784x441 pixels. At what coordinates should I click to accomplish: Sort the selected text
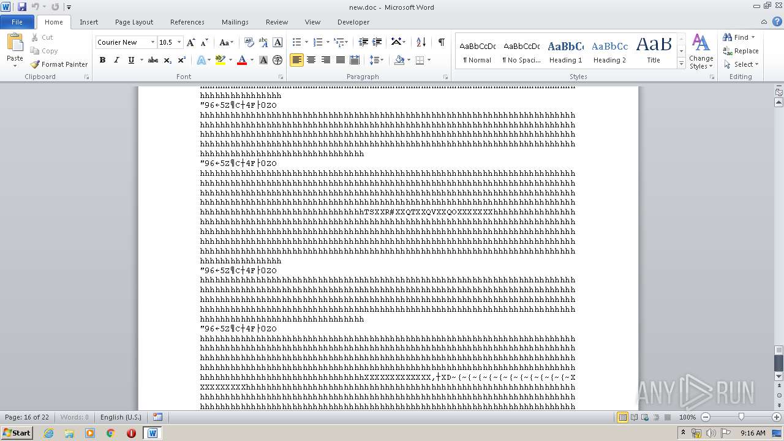pyautogui.click(x=421, y=42)
